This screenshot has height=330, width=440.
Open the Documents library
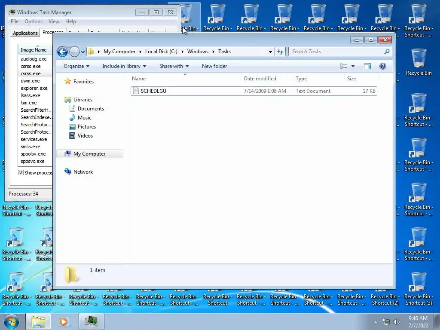(x=91, y=109)
